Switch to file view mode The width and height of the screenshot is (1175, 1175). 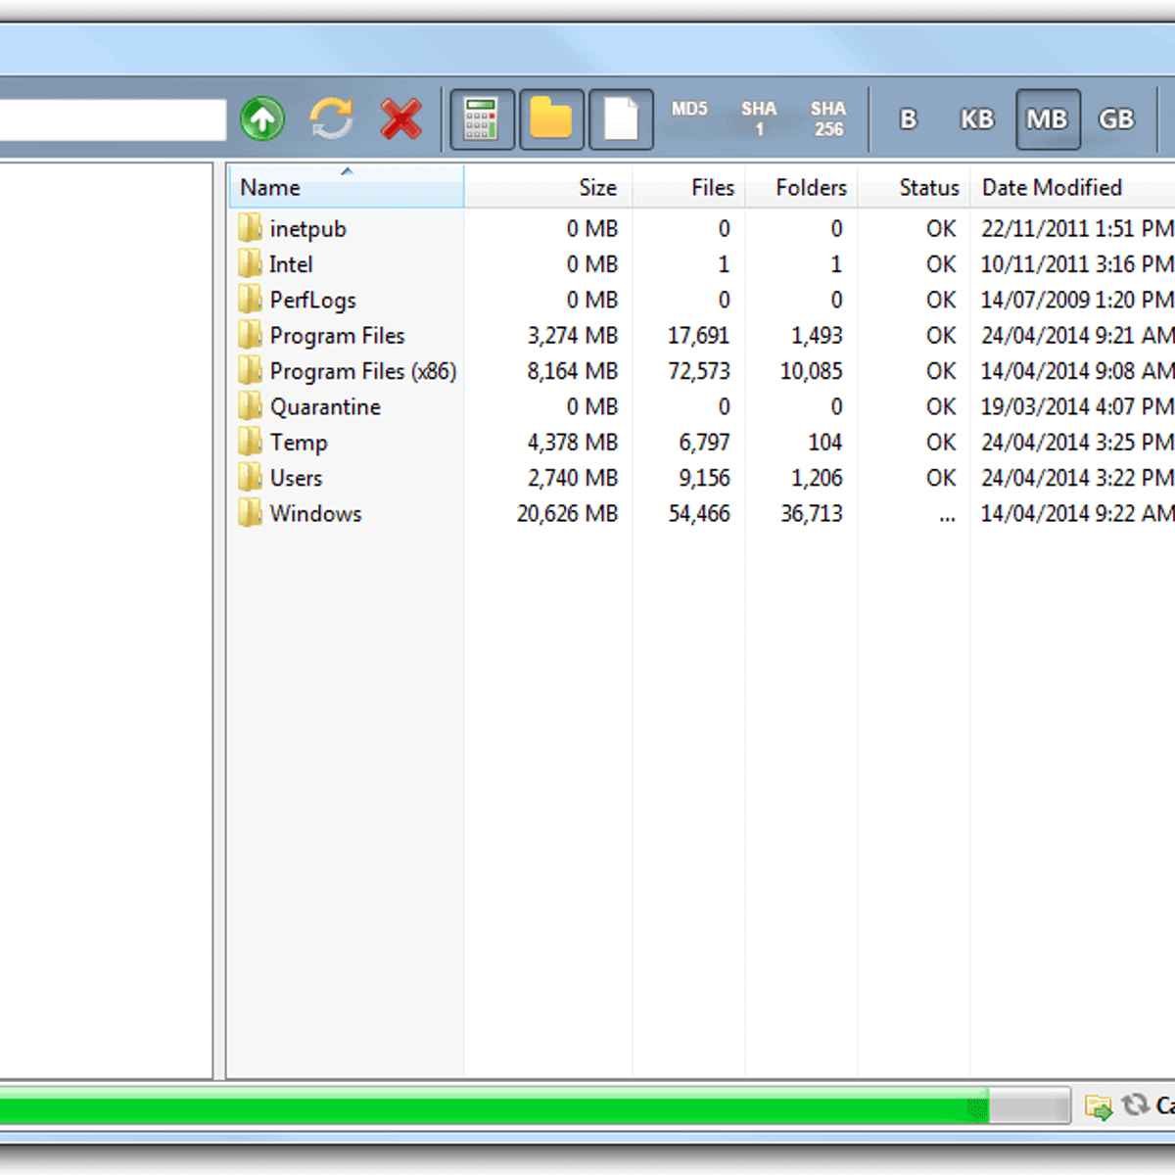click(621, 118)
